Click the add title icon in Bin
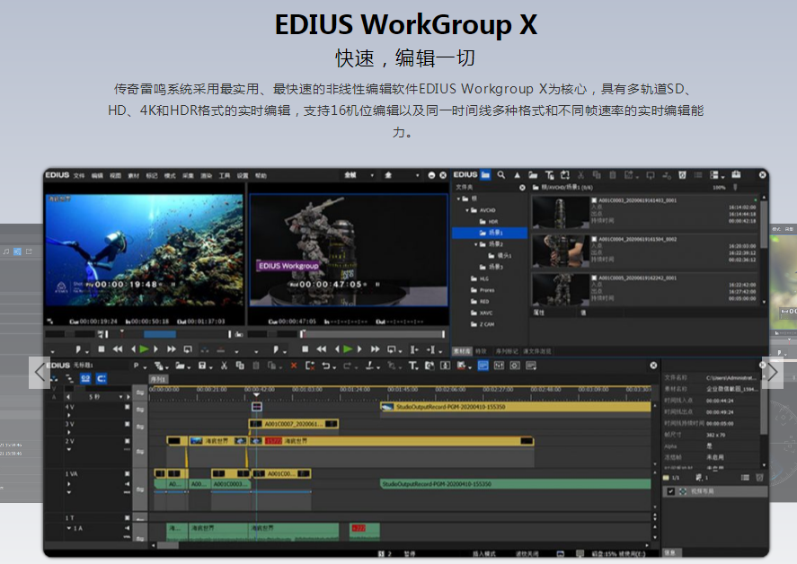Image resolution: width=797 pixels, height=564 pixels. point(550,175)
